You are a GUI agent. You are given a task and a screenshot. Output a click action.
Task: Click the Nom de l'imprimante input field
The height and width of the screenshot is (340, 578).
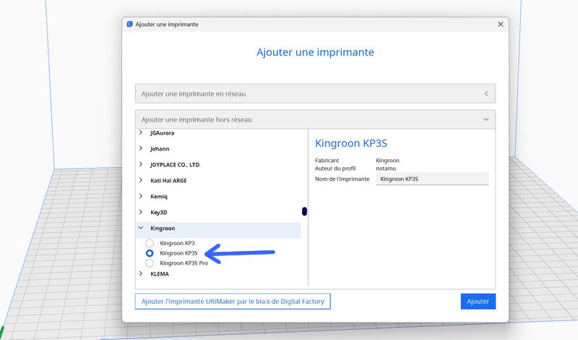[x=432, y=179]
